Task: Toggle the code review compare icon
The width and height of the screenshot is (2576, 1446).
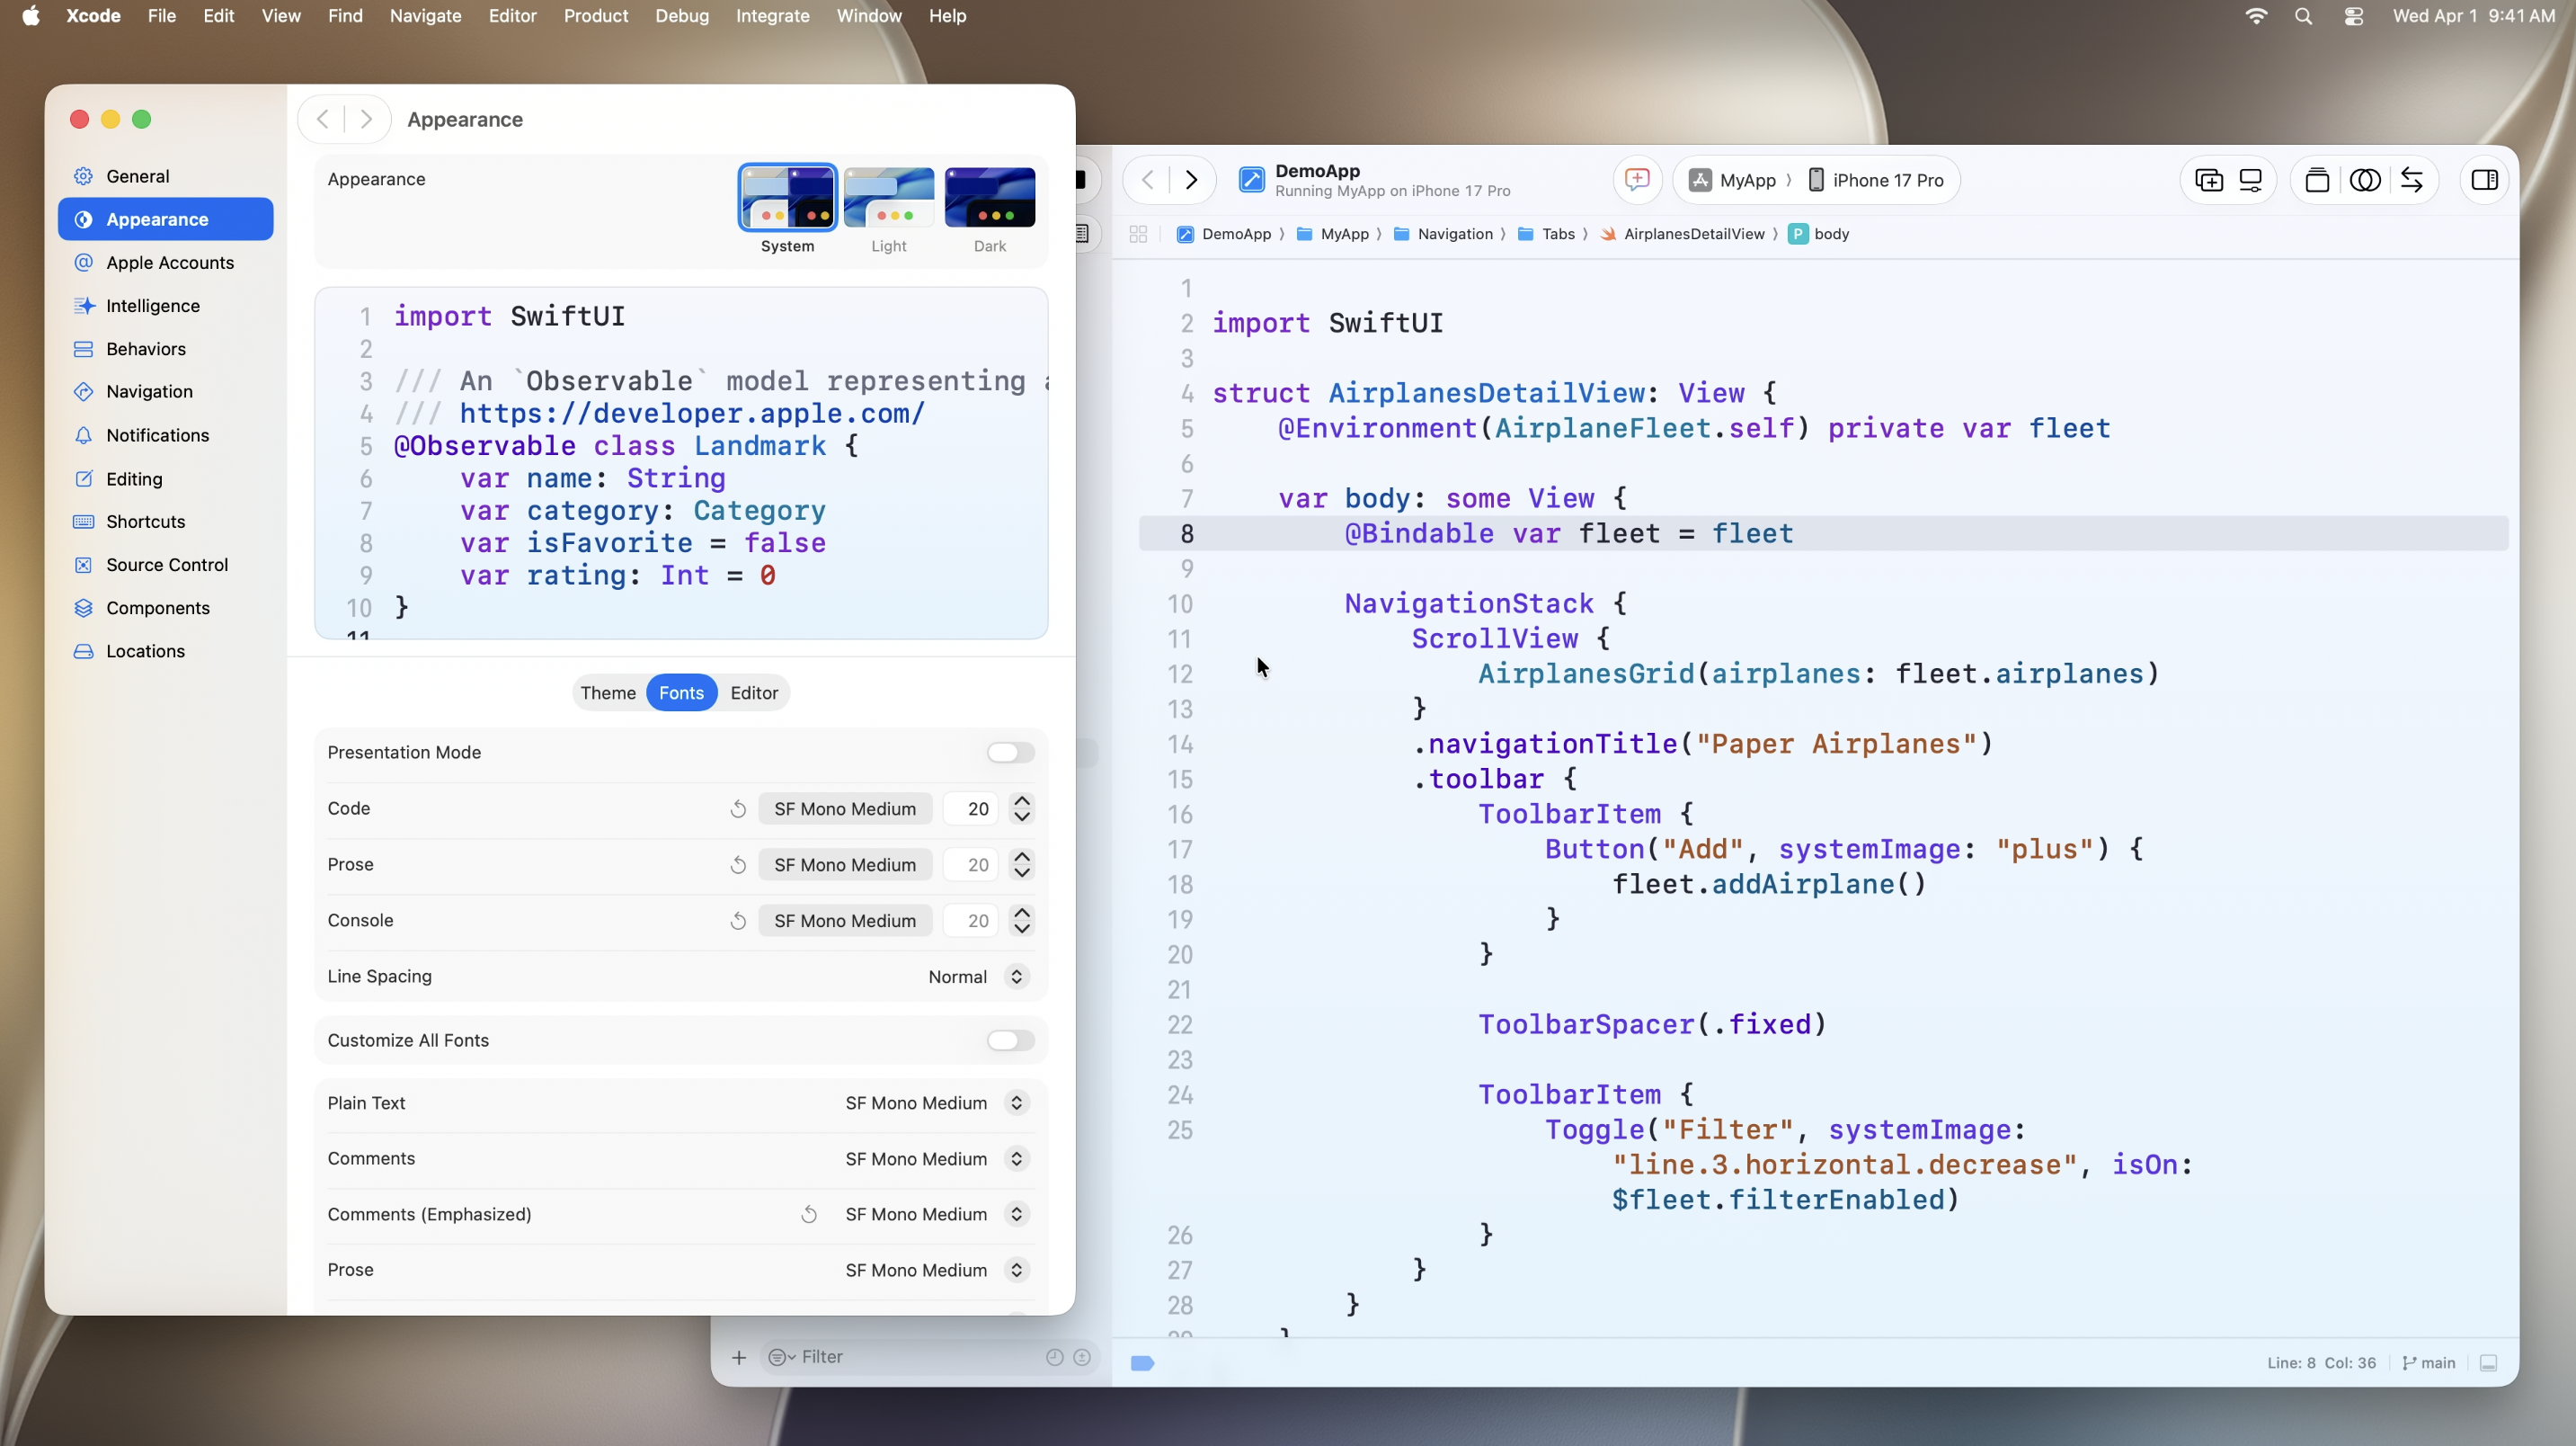Action: click(2365, 180)
